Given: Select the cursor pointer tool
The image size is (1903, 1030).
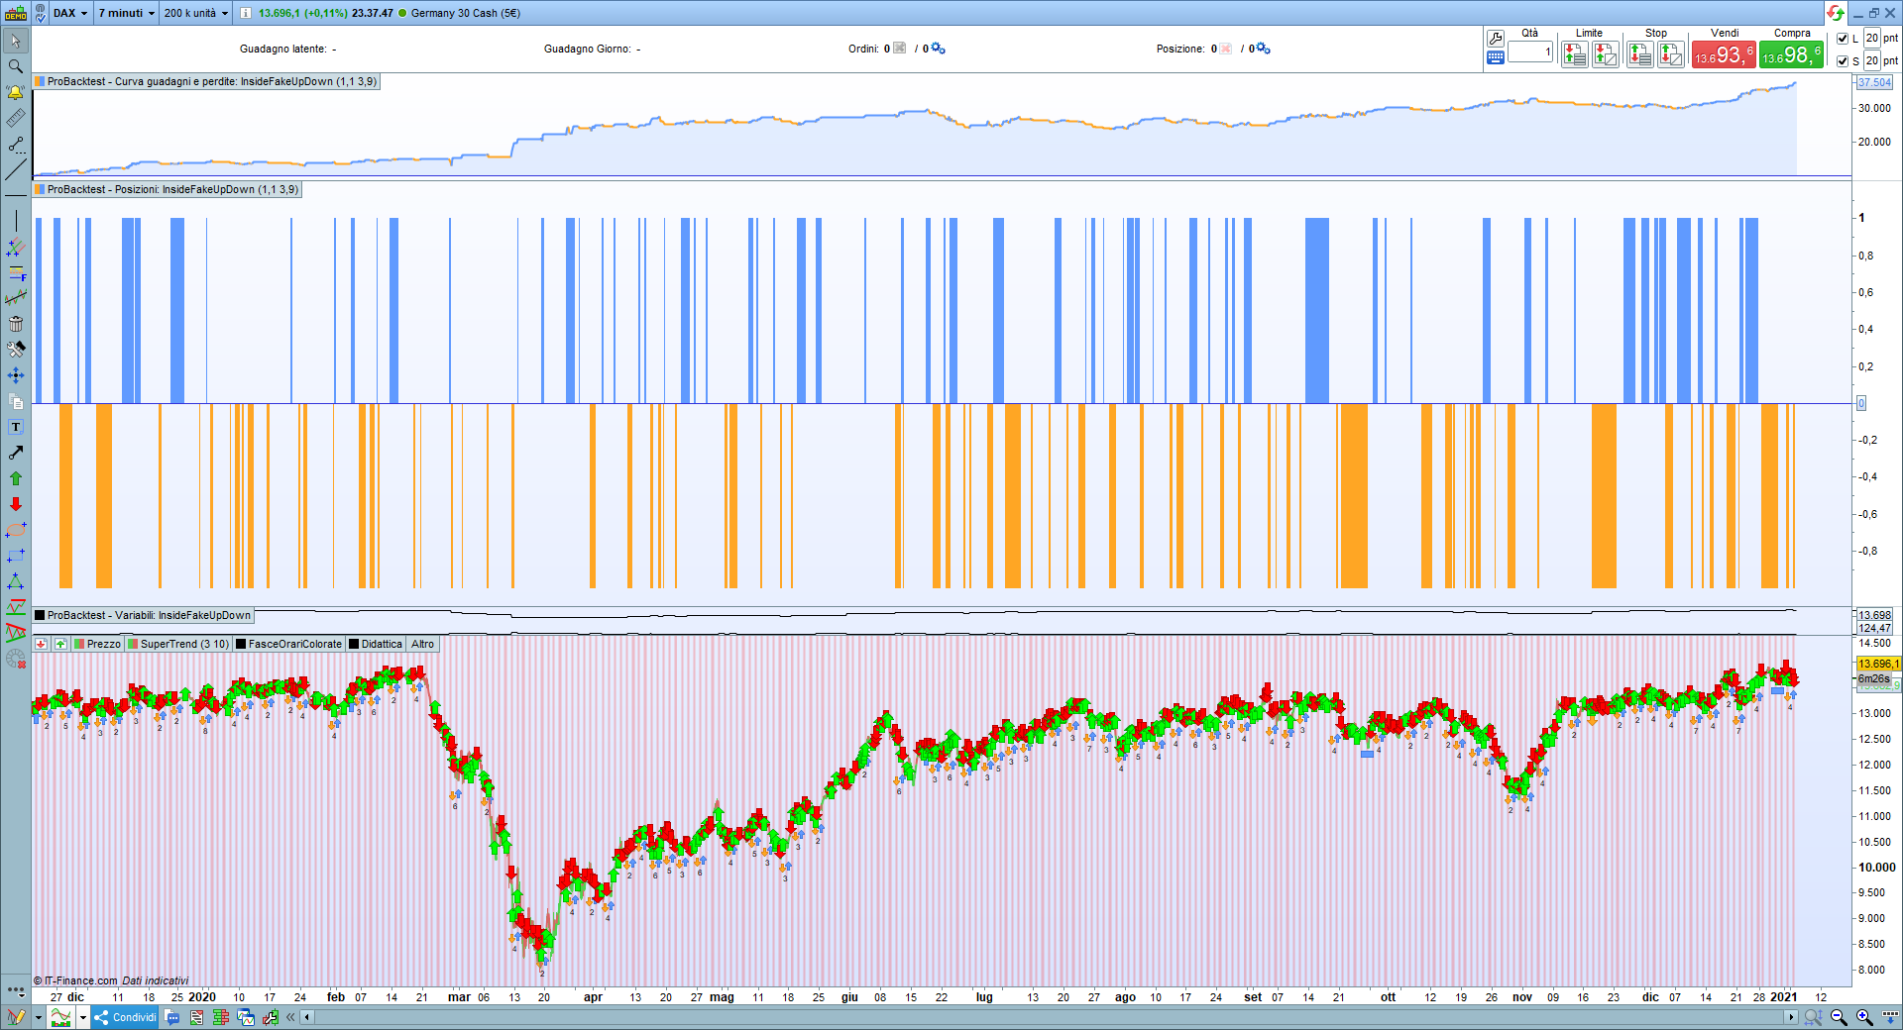Looking at the screenshot, I should tap(16, 41).
